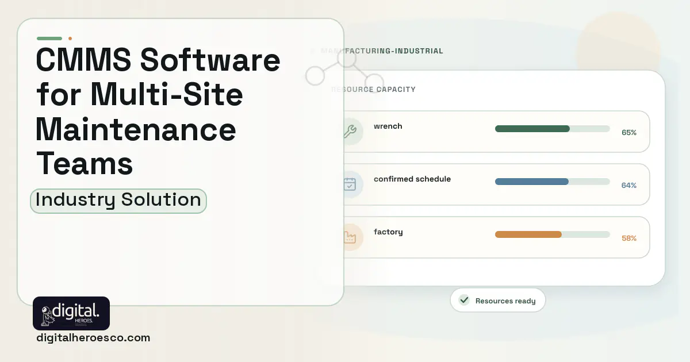Click the checkmark icon beside Resources ready
Screen dimensions: 690x362
pos(464,300)
